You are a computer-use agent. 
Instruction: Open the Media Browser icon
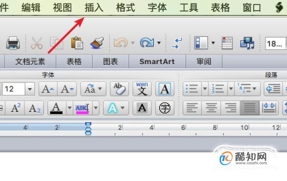tap(247, 43)
